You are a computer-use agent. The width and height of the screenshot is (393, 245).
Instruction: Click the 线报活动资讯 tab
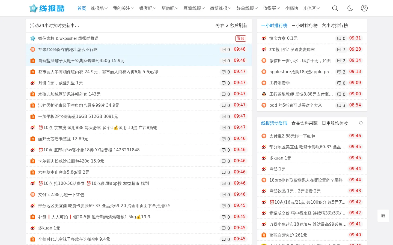click(274, 123)
